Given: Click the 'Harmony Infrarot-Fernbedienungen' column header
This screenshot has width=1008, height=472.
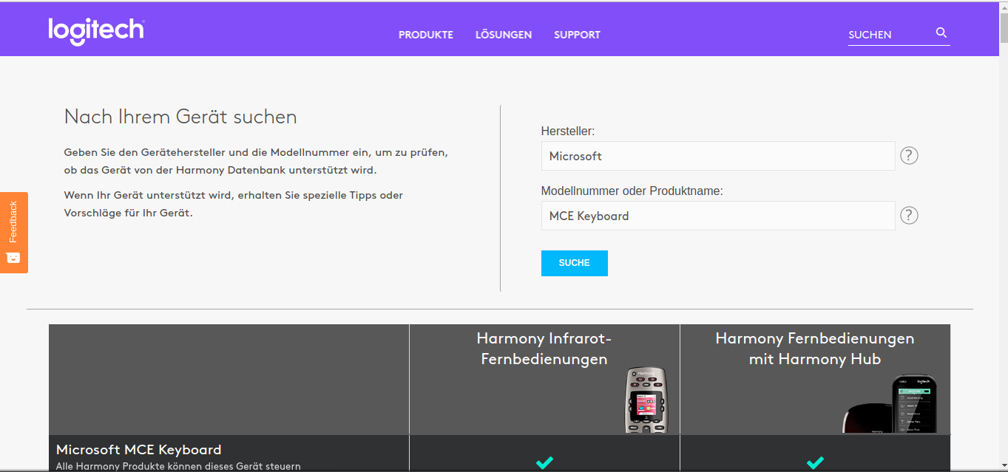Looking at the screenshot, I should click(x=544, y=349).
